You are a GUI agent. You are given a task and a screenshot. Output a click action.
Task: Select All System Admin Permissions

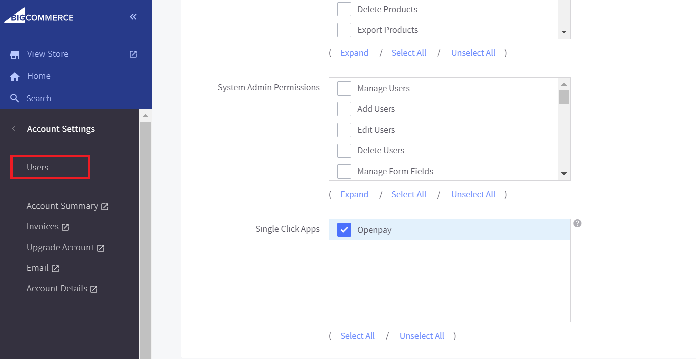(x=408, y=194)
